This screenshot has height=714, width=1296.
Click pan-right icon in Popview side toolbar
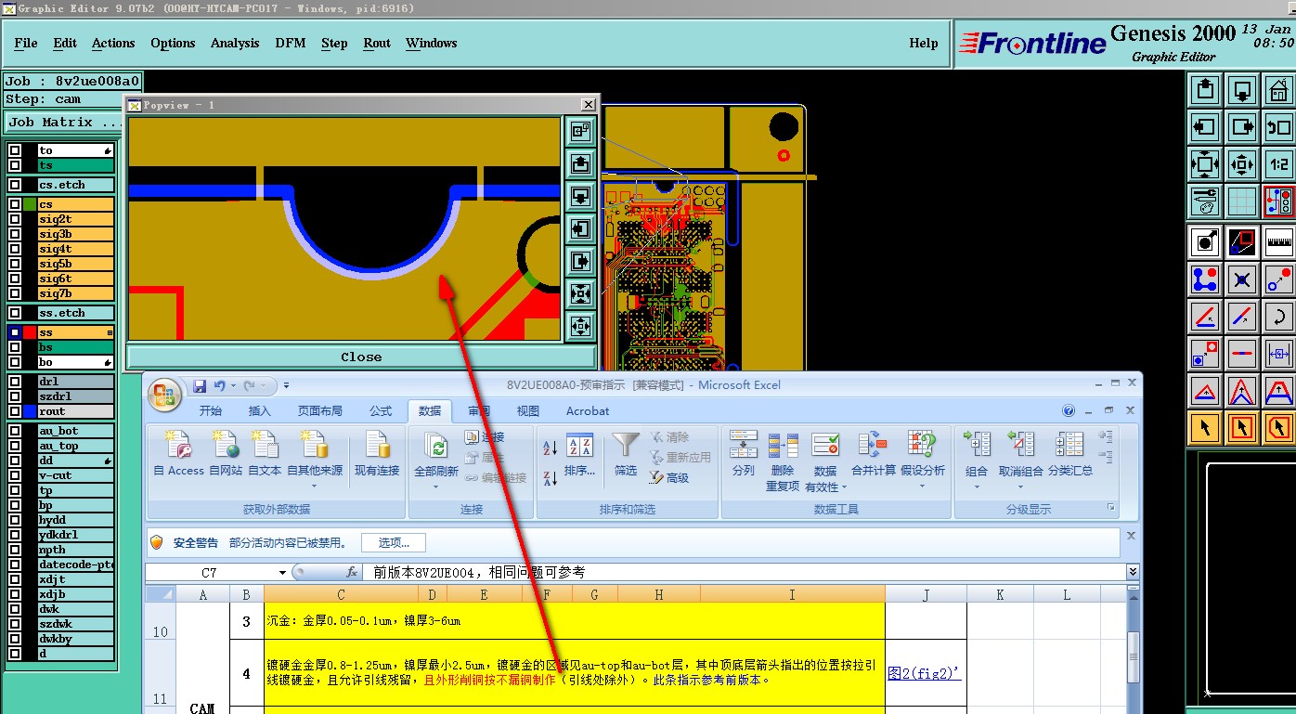(580, 261)
